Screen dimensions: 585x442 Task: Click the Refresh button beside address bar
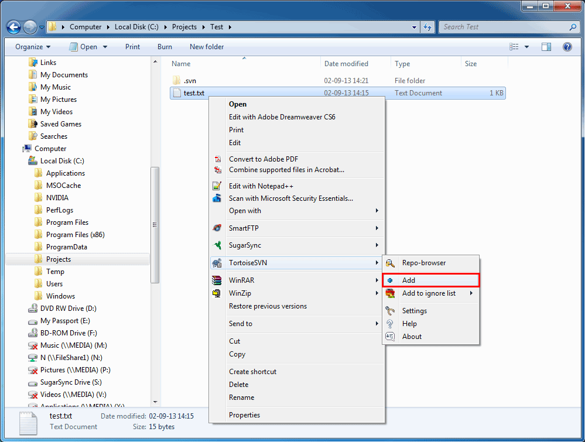(x=427, y=27)
